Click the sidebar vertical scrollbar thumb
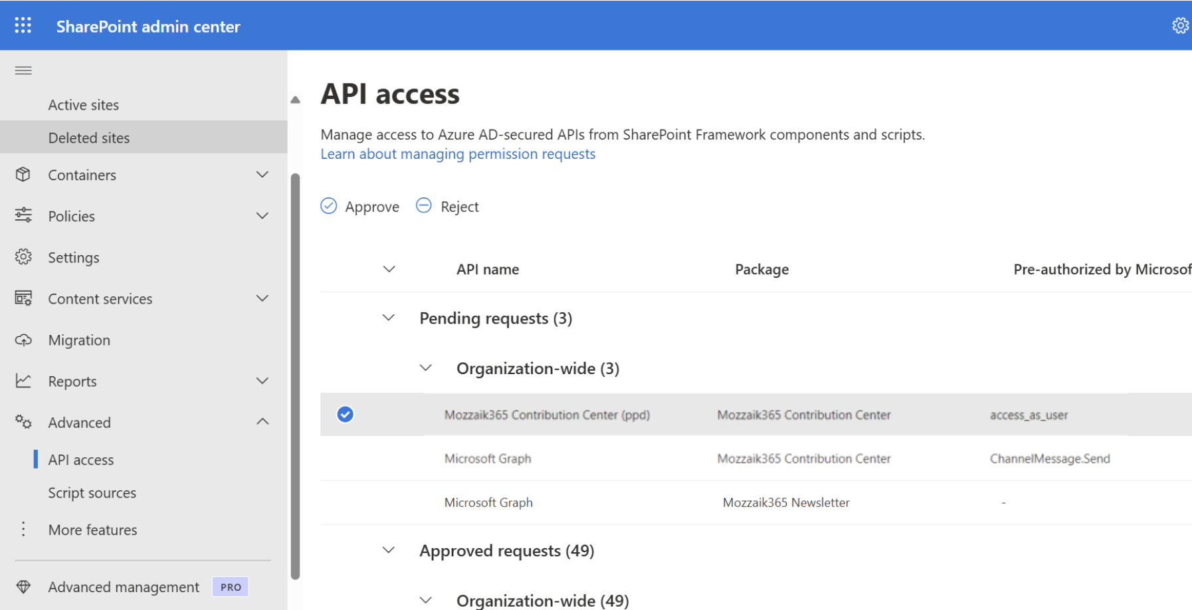Screen dimensions: 1192x610 point(296,376)
